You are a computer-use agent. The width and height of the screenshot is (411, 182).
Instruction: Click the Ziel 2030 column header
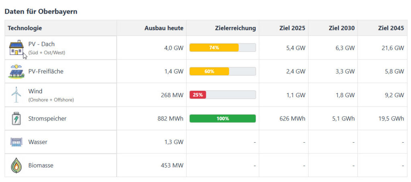pyautogui.click(x=342, y=28)
